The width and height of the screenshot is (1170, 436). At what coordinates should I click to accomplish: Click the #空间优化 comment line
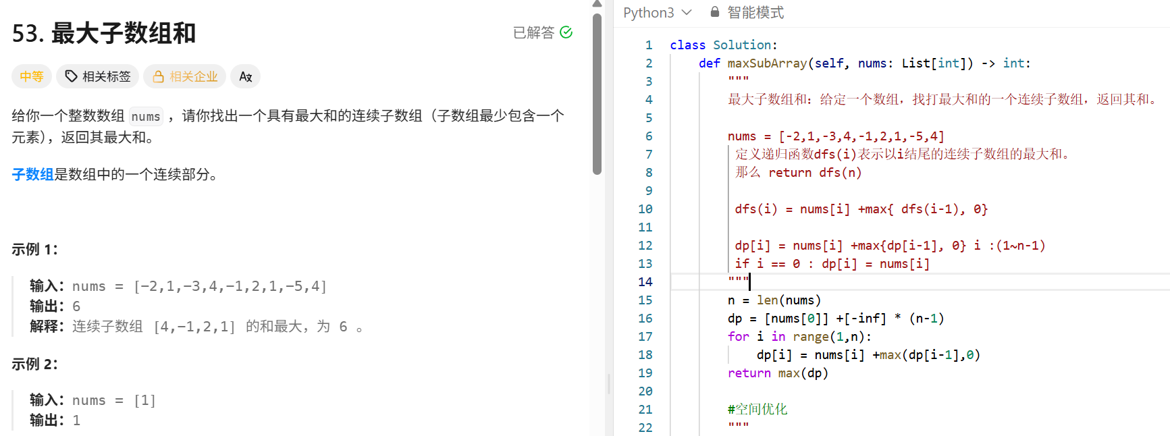pos(757,410)
